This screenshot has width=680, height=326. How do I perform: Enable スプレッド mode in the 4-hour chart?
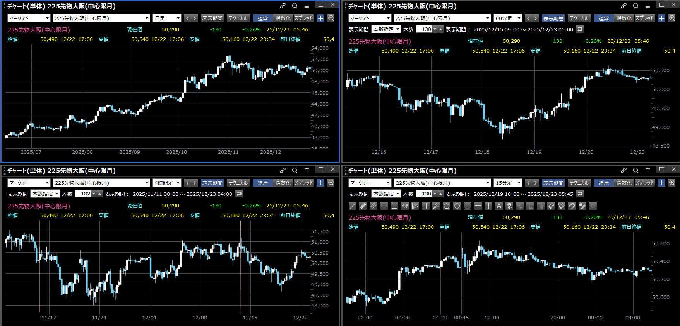coord(303,183)
